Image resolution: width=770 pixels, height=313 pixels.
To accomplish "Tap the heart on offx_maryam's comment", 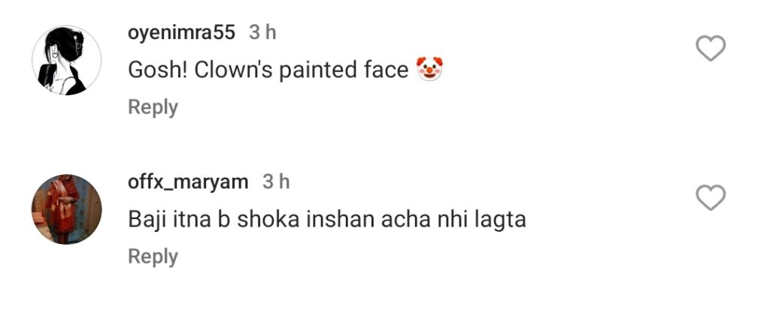I will pos(710,198).
